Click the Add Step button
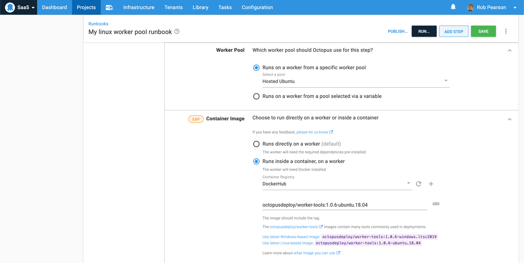The width and height of the screenshot is (524, 263). (454, 31)
